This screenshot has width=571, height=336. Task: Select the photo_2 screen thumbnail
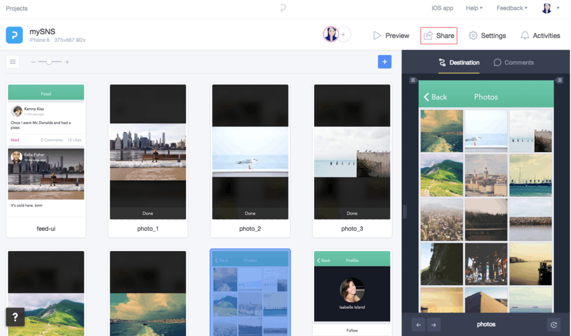250,160
